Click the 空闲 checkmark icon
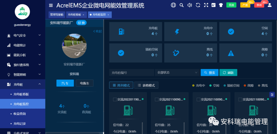 (231, 32)
